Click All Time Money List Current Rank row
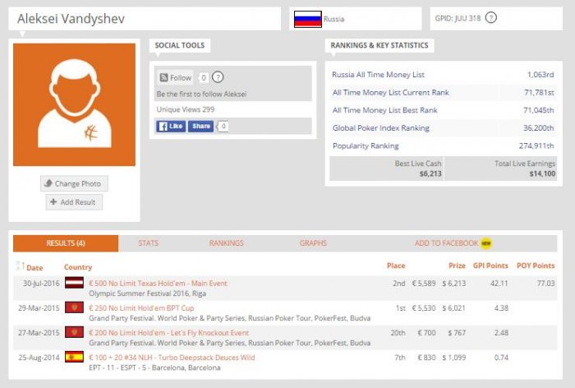 (x=443, y=93)
